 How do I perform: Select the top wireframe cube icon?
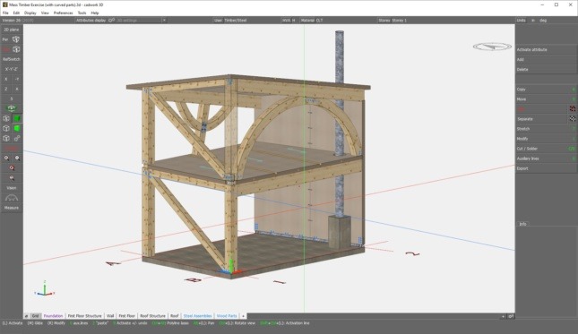tap(6, 118)
